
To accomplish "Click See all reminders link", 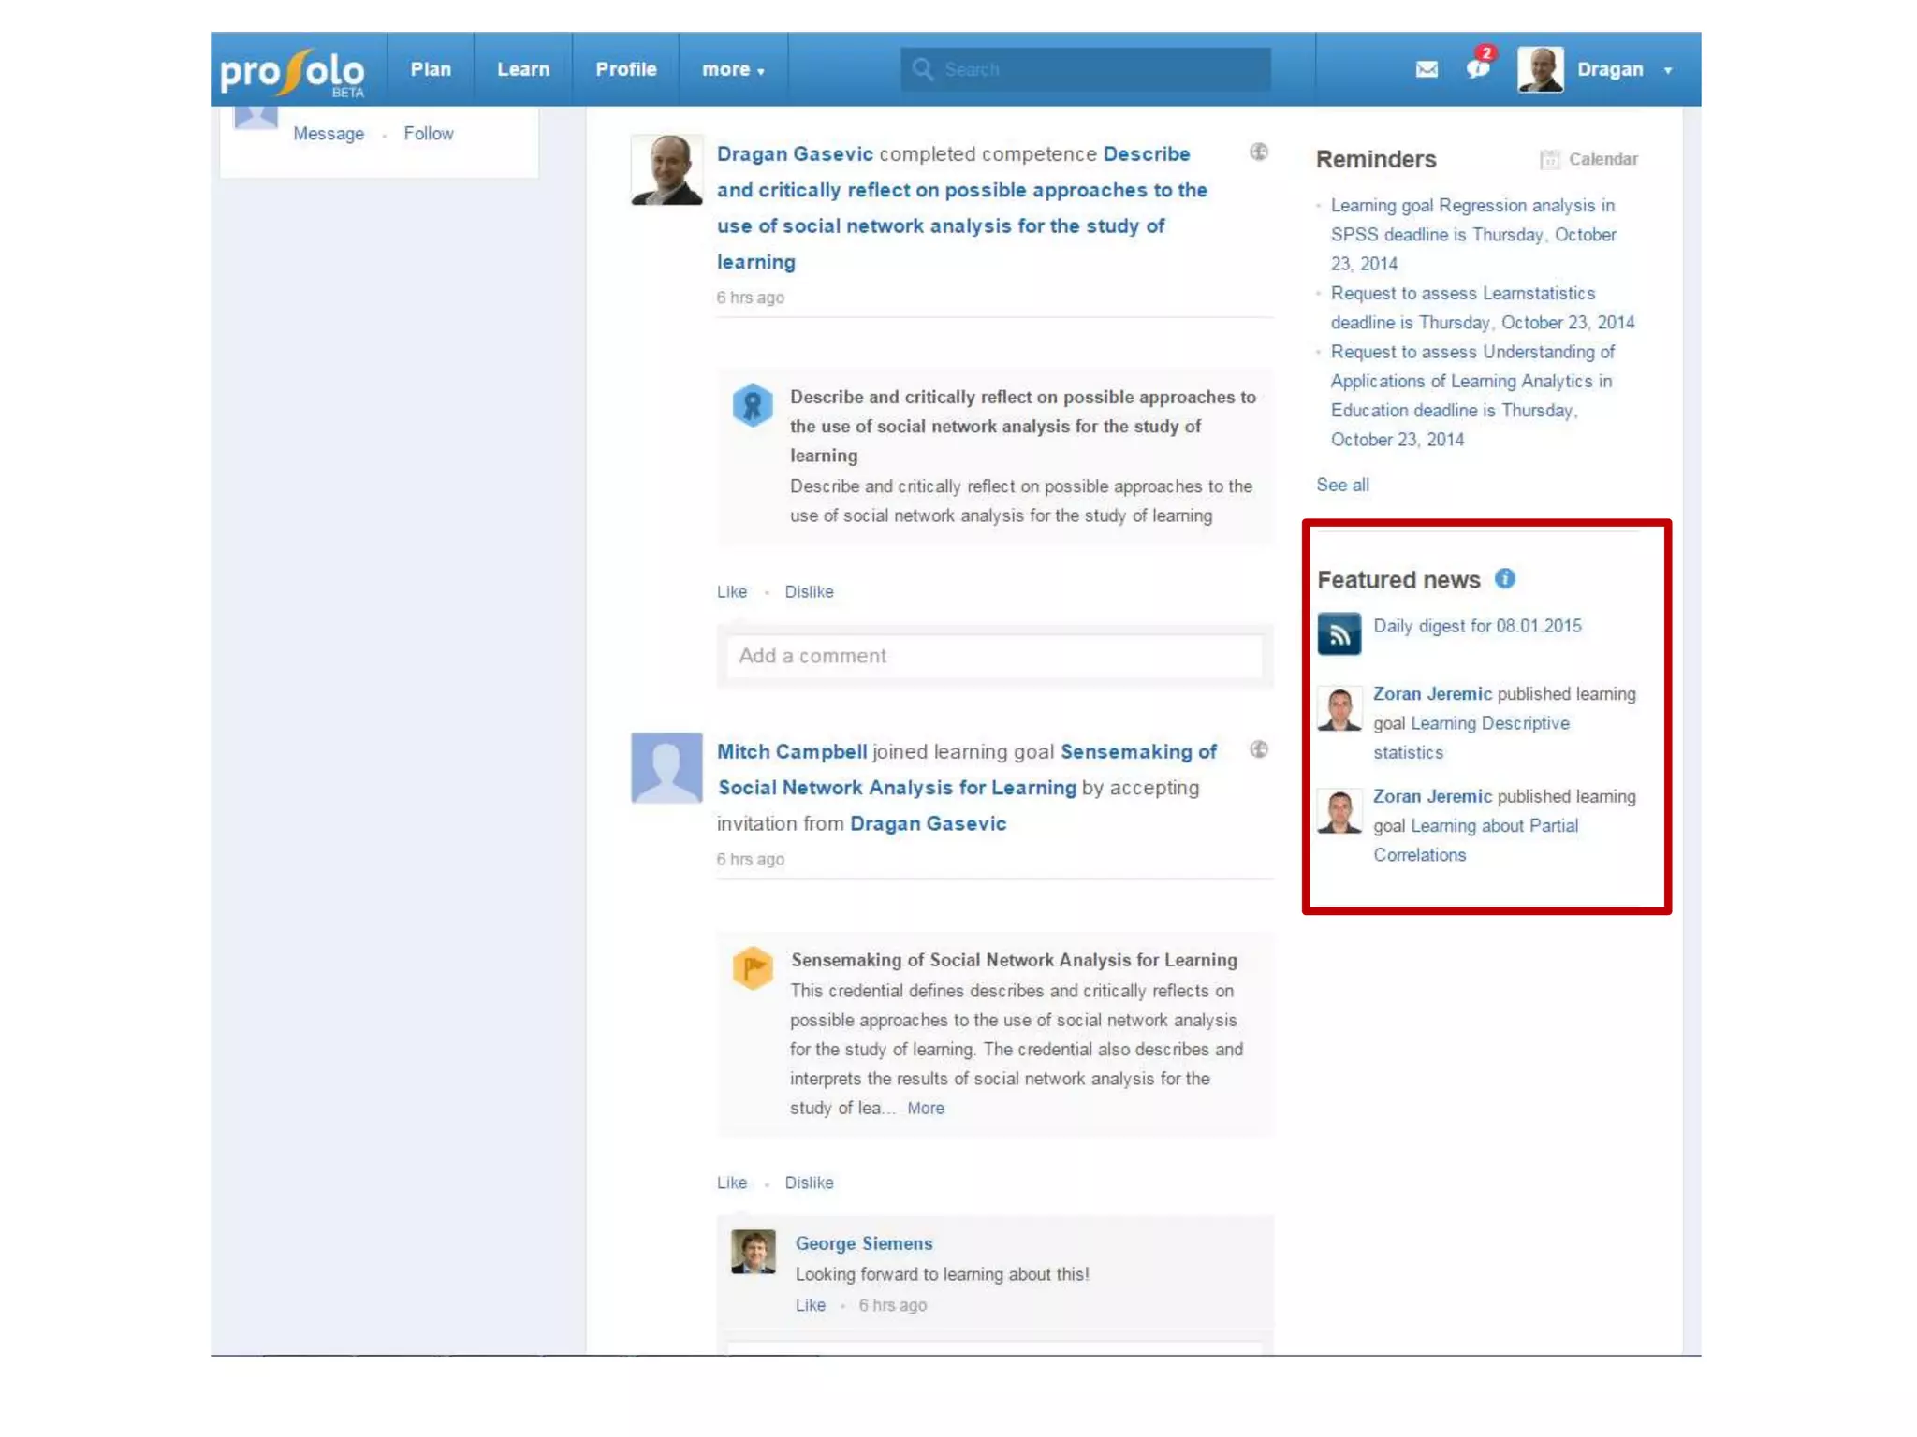I will pyautogui.click(x=1341, y=485).
